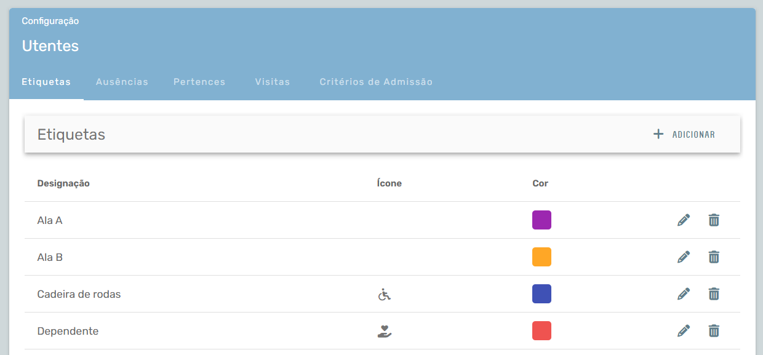Screen dimensions: 763x355
Task: Edit the Ala B label
Action: [684, 257]
